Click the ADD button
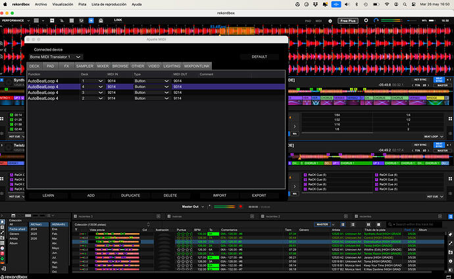The width and height of the screenshot is (454, 279). pyautogui.click(x=91, y=196)
